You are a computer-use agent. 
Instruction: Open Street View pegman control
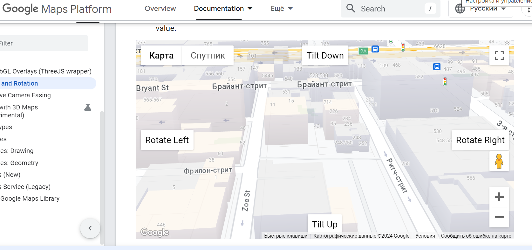coord(499,161)
